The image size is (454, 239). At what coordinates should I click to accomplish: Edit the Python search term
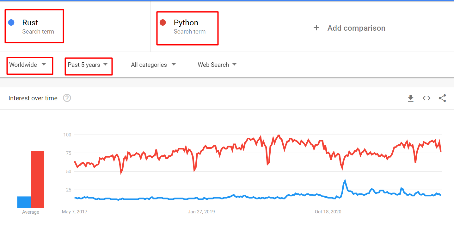(x=186, y=23)
